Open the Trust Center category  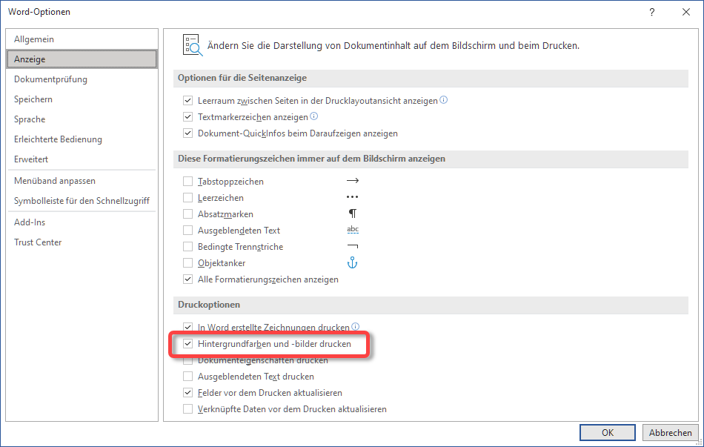[x=82, y=242]
